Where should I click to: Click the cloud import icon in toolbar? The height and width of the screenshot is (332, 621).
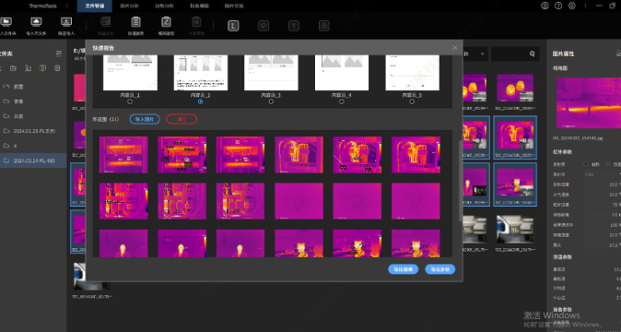pyautogui.click(x=36, y=22)
